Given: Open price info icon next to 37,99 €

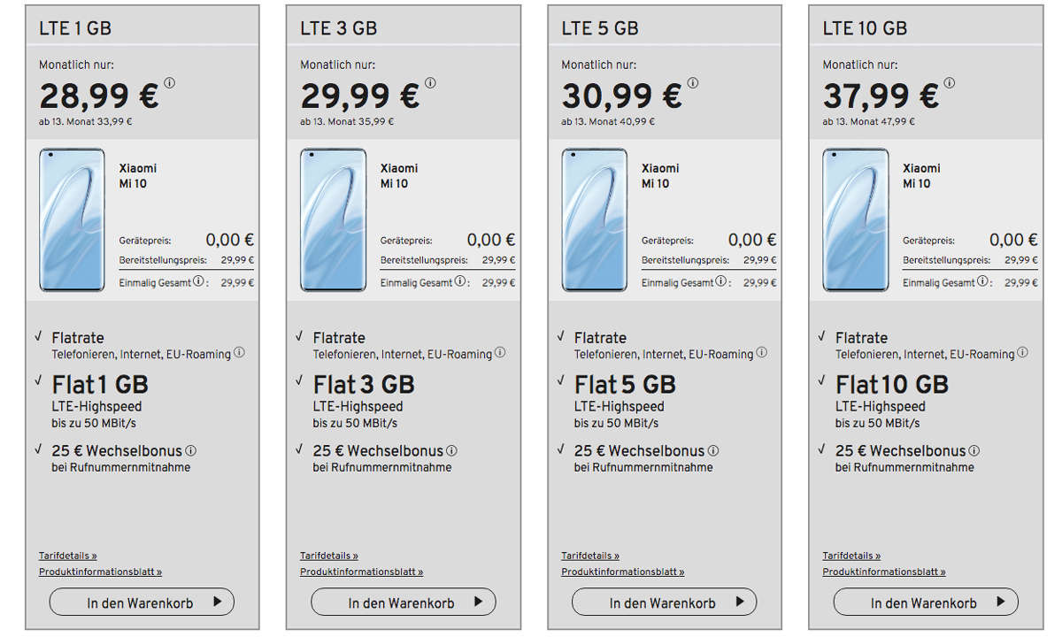Looking at the screenshot, I should click(x=950, y=83).
